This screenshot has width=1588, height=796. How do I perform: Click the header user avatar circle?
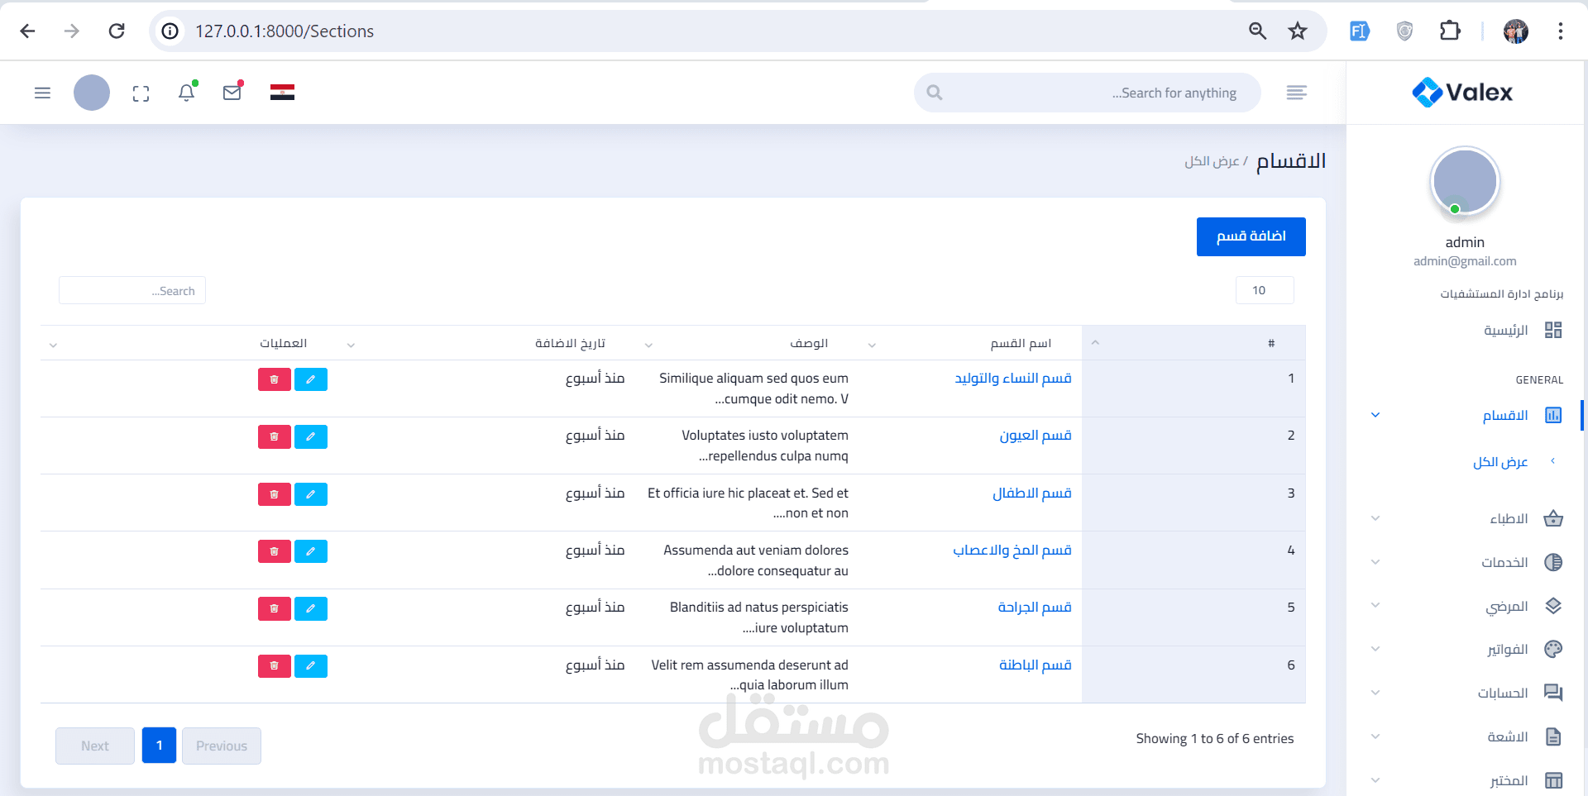tap(92, 93)
